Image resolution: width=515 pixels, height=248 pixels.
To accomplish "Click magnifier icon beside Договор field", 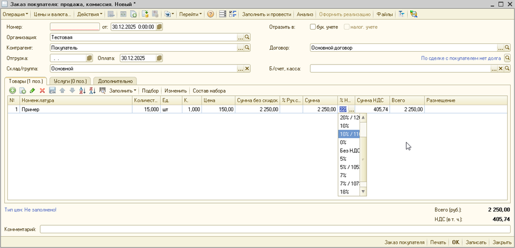I will [x=508, y=48].
